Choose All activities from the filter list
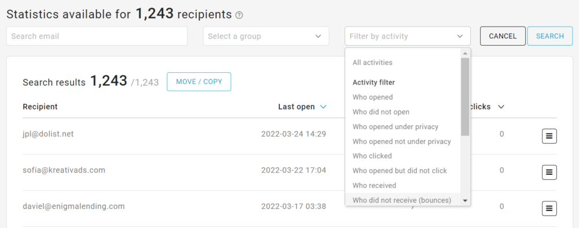The width and height of the screenshot is (579, 228). pos(372,62)
